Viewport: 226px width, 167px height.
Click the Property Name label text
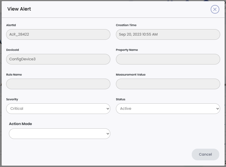click(127, 50)
